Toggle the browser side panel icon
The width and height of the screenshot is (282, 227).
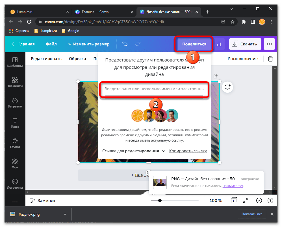(x=253, y=22)
